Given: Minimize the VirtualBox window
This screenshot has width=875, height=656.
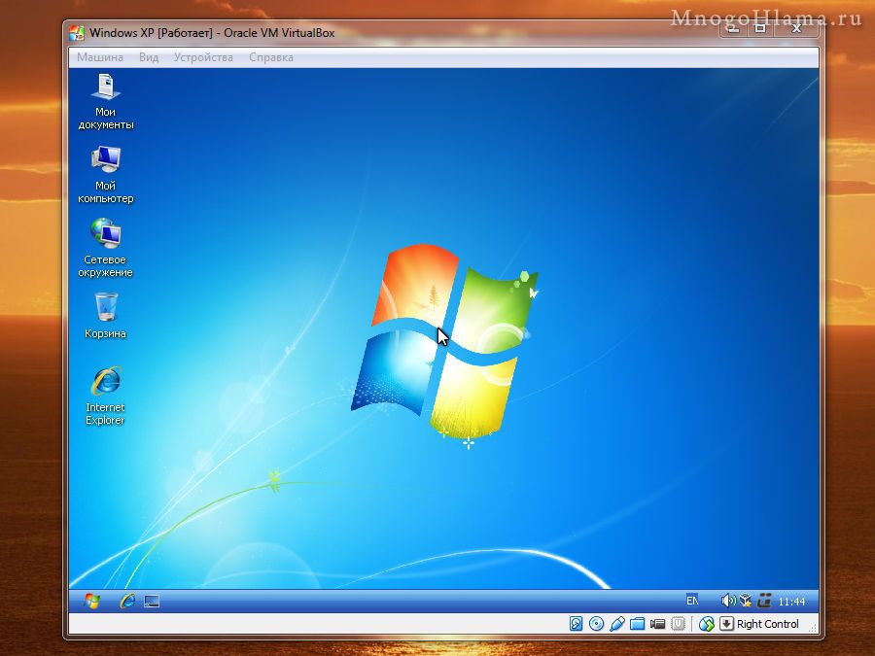Looking at the screenshot, I should [x=733, y=28].
